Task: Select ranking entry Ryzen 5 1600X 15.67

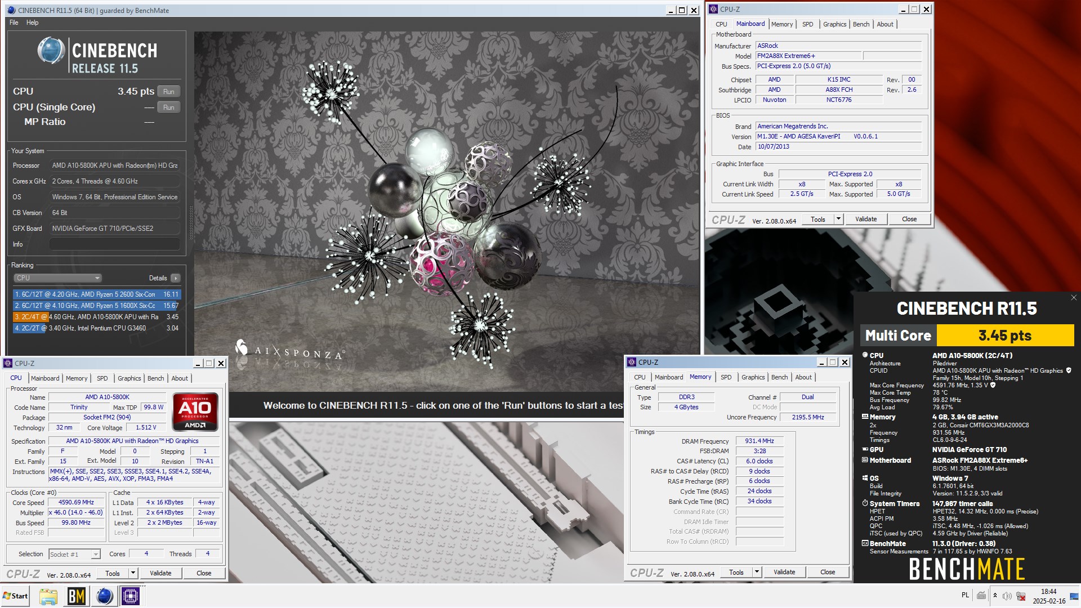Action: point(96,305)
